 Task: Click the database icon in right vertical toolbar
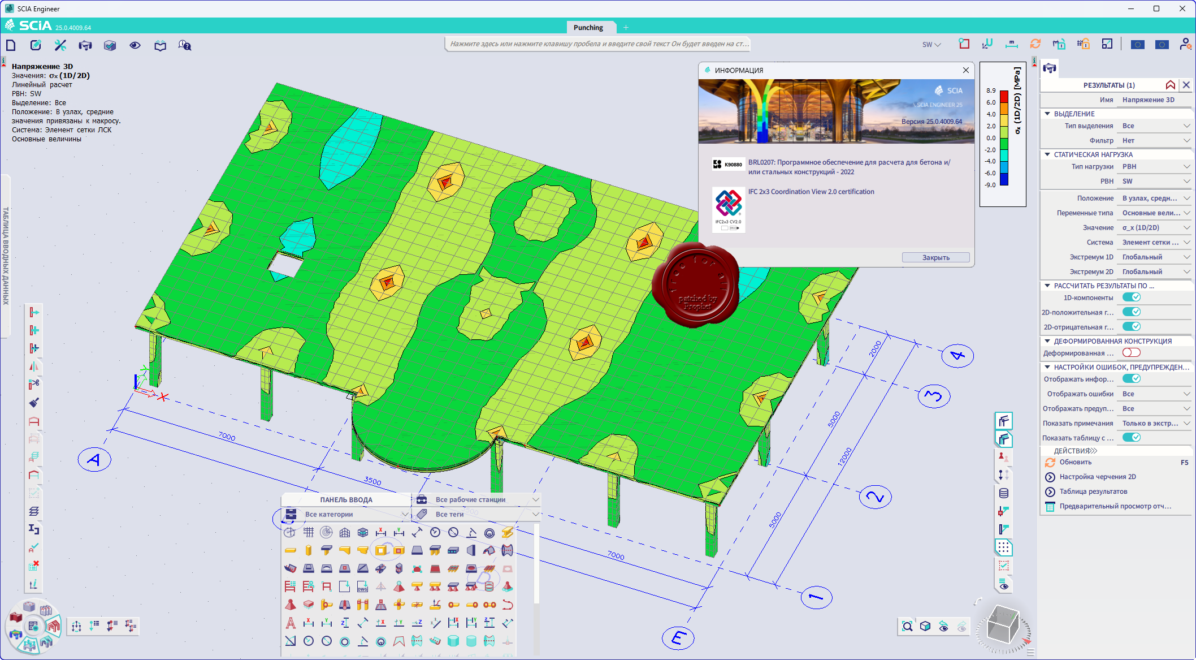(1004, 493)
